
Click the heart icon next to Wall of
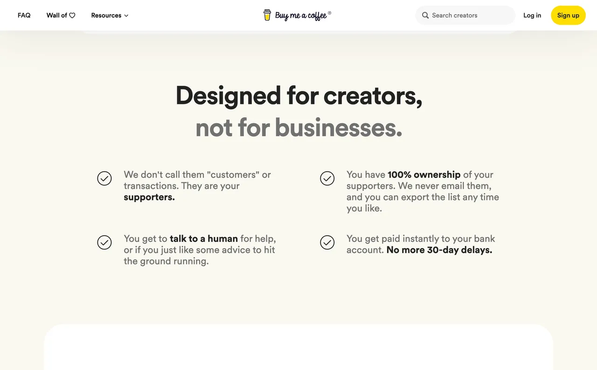72,15
